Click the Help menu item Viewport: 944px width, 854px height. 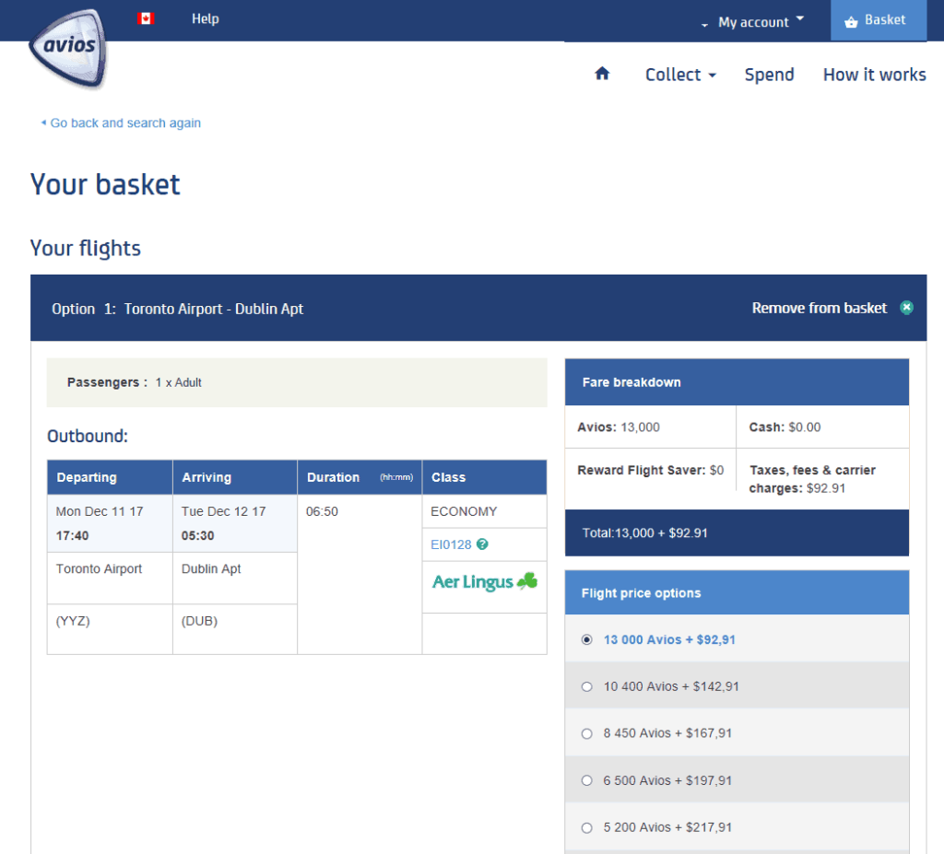(206, 18)
